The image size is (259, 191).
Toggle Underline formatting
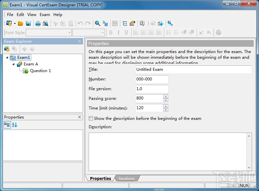tap(126, 32)
